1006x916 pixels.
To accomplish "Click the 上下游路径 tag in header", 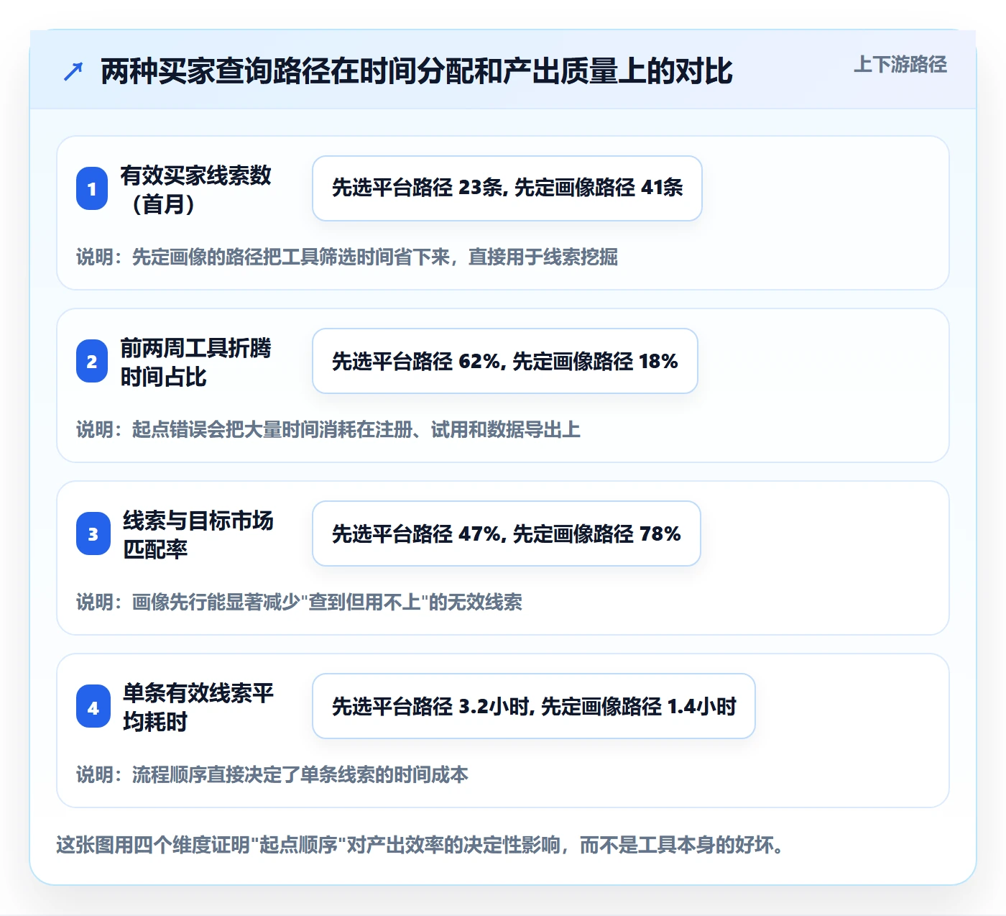I will tap(900, 65).
